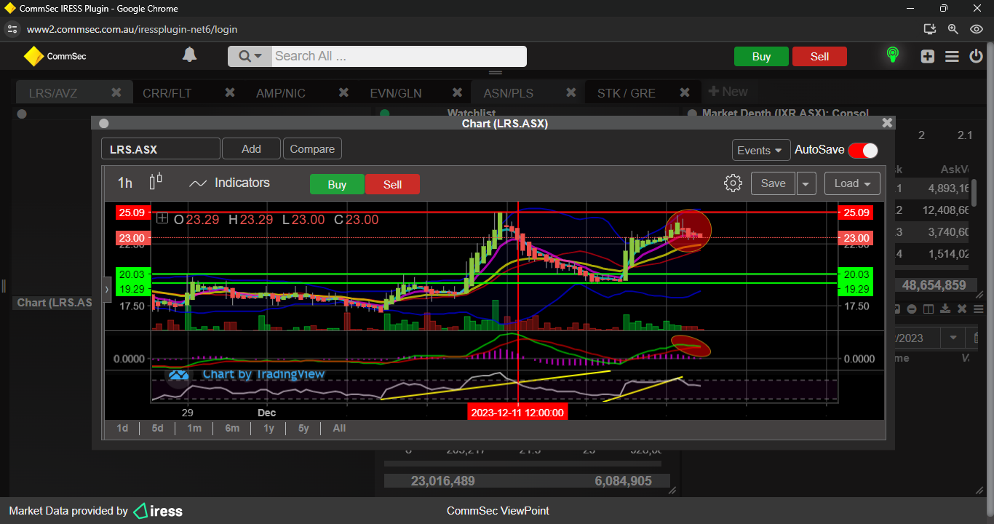The width and height of the screenshot is (994, 524).
Task: Open chart settings gear
Action: point(733,183)
